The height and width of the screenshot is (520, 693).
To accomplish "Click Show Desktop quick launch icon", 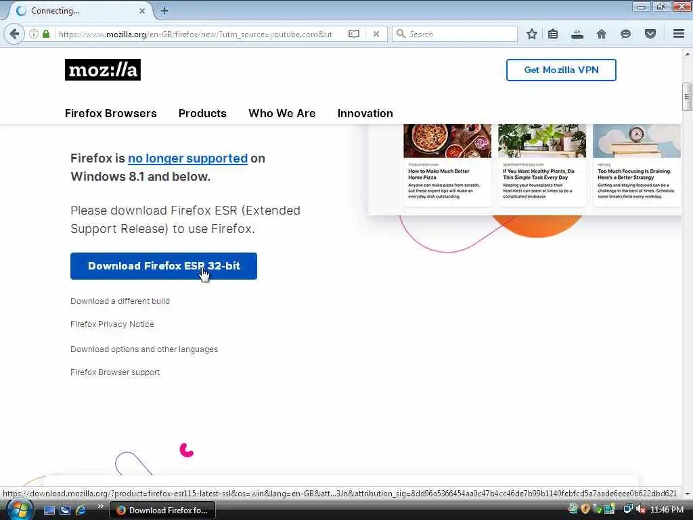I will click(49, 511).
